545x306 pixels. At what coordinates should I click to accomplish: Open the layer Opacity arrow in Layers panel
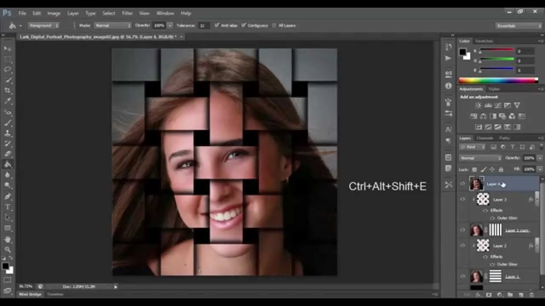click(540, 158)
